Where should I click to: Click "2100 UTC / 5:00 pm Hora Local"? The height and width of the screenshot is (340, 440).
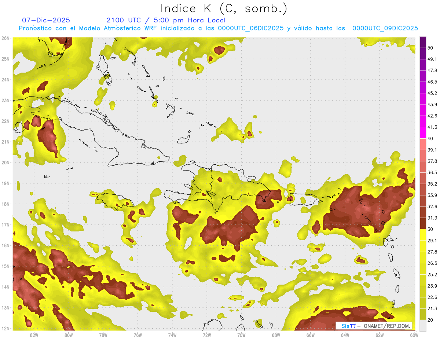click(166, 20)
